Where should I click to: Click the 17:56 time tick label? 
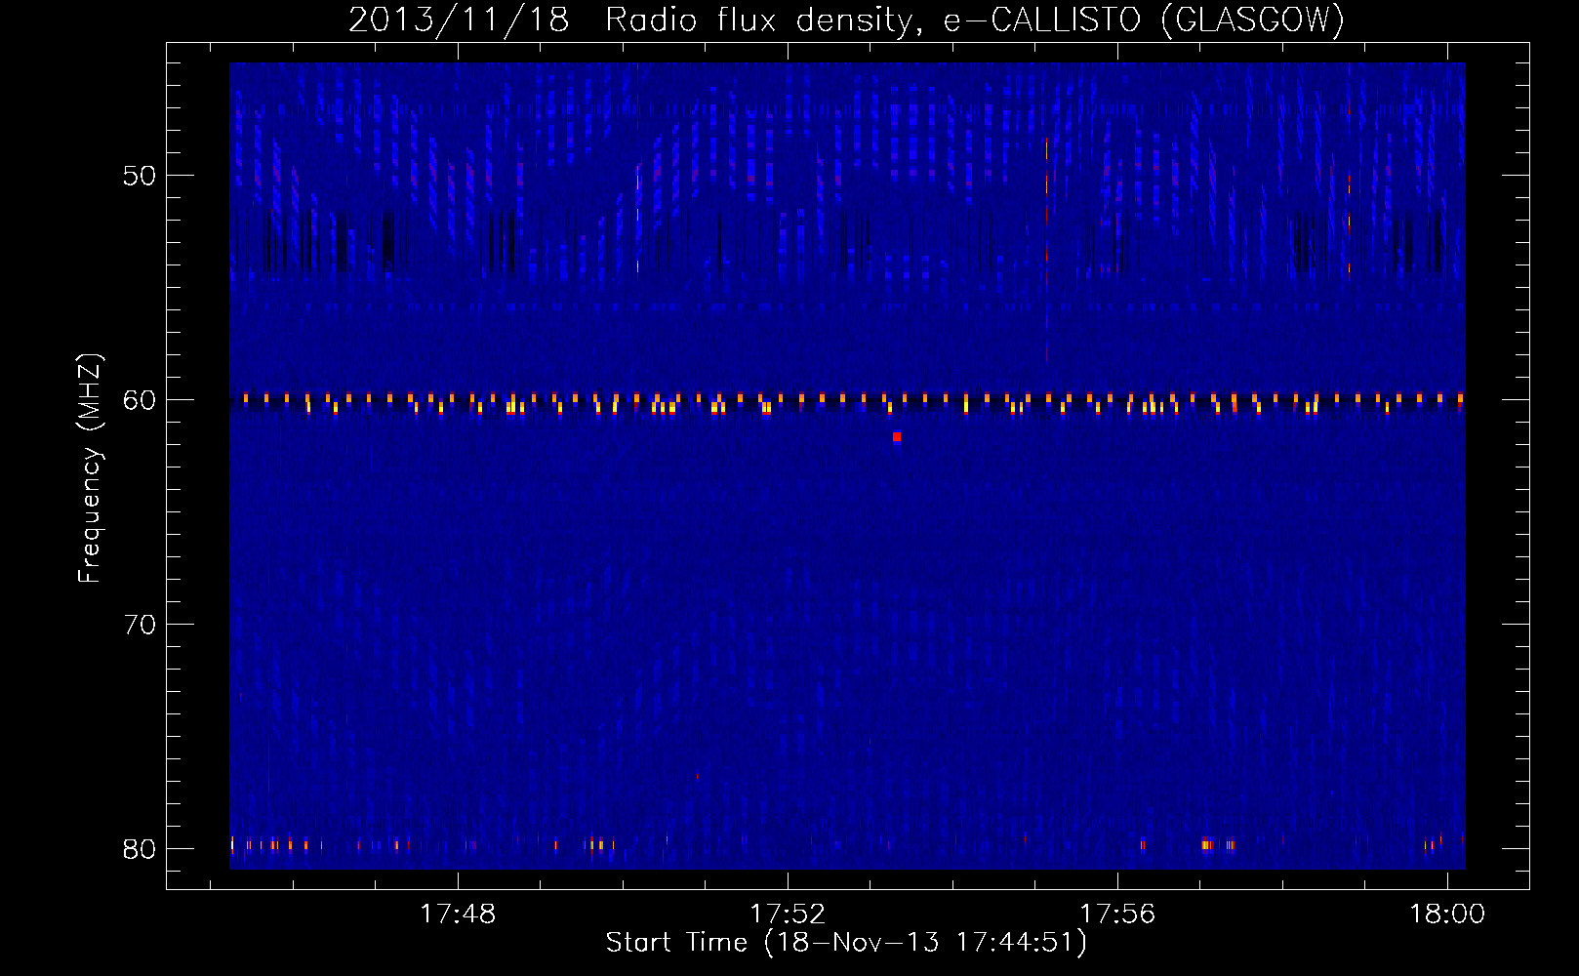coord(1117,915)
